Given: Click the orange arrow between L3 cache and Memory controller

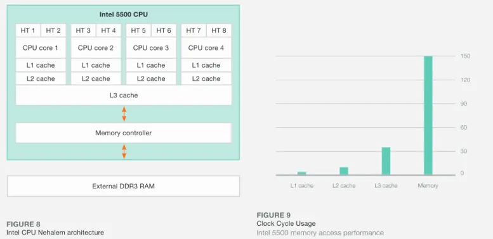Looking at the screenshot, I should coord(124,114).
